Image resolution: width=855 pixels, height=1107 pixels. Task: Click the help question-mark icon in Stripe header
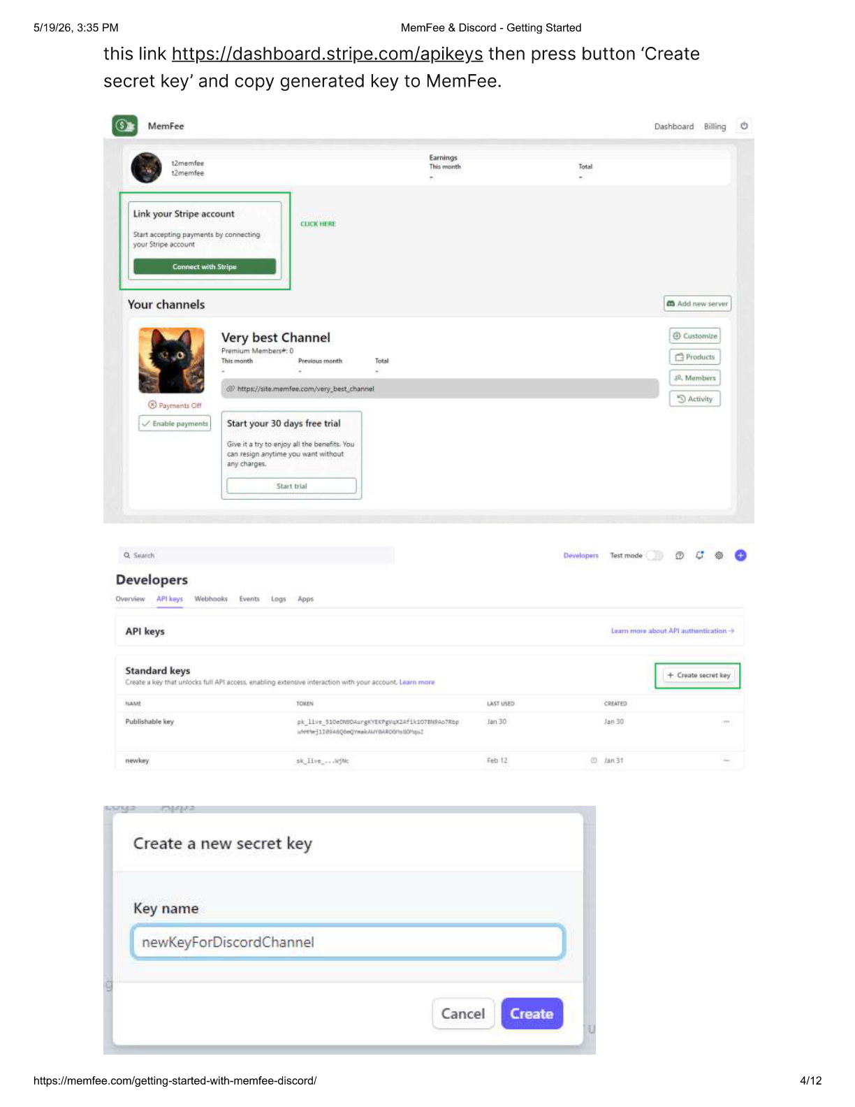pos(680,556)
